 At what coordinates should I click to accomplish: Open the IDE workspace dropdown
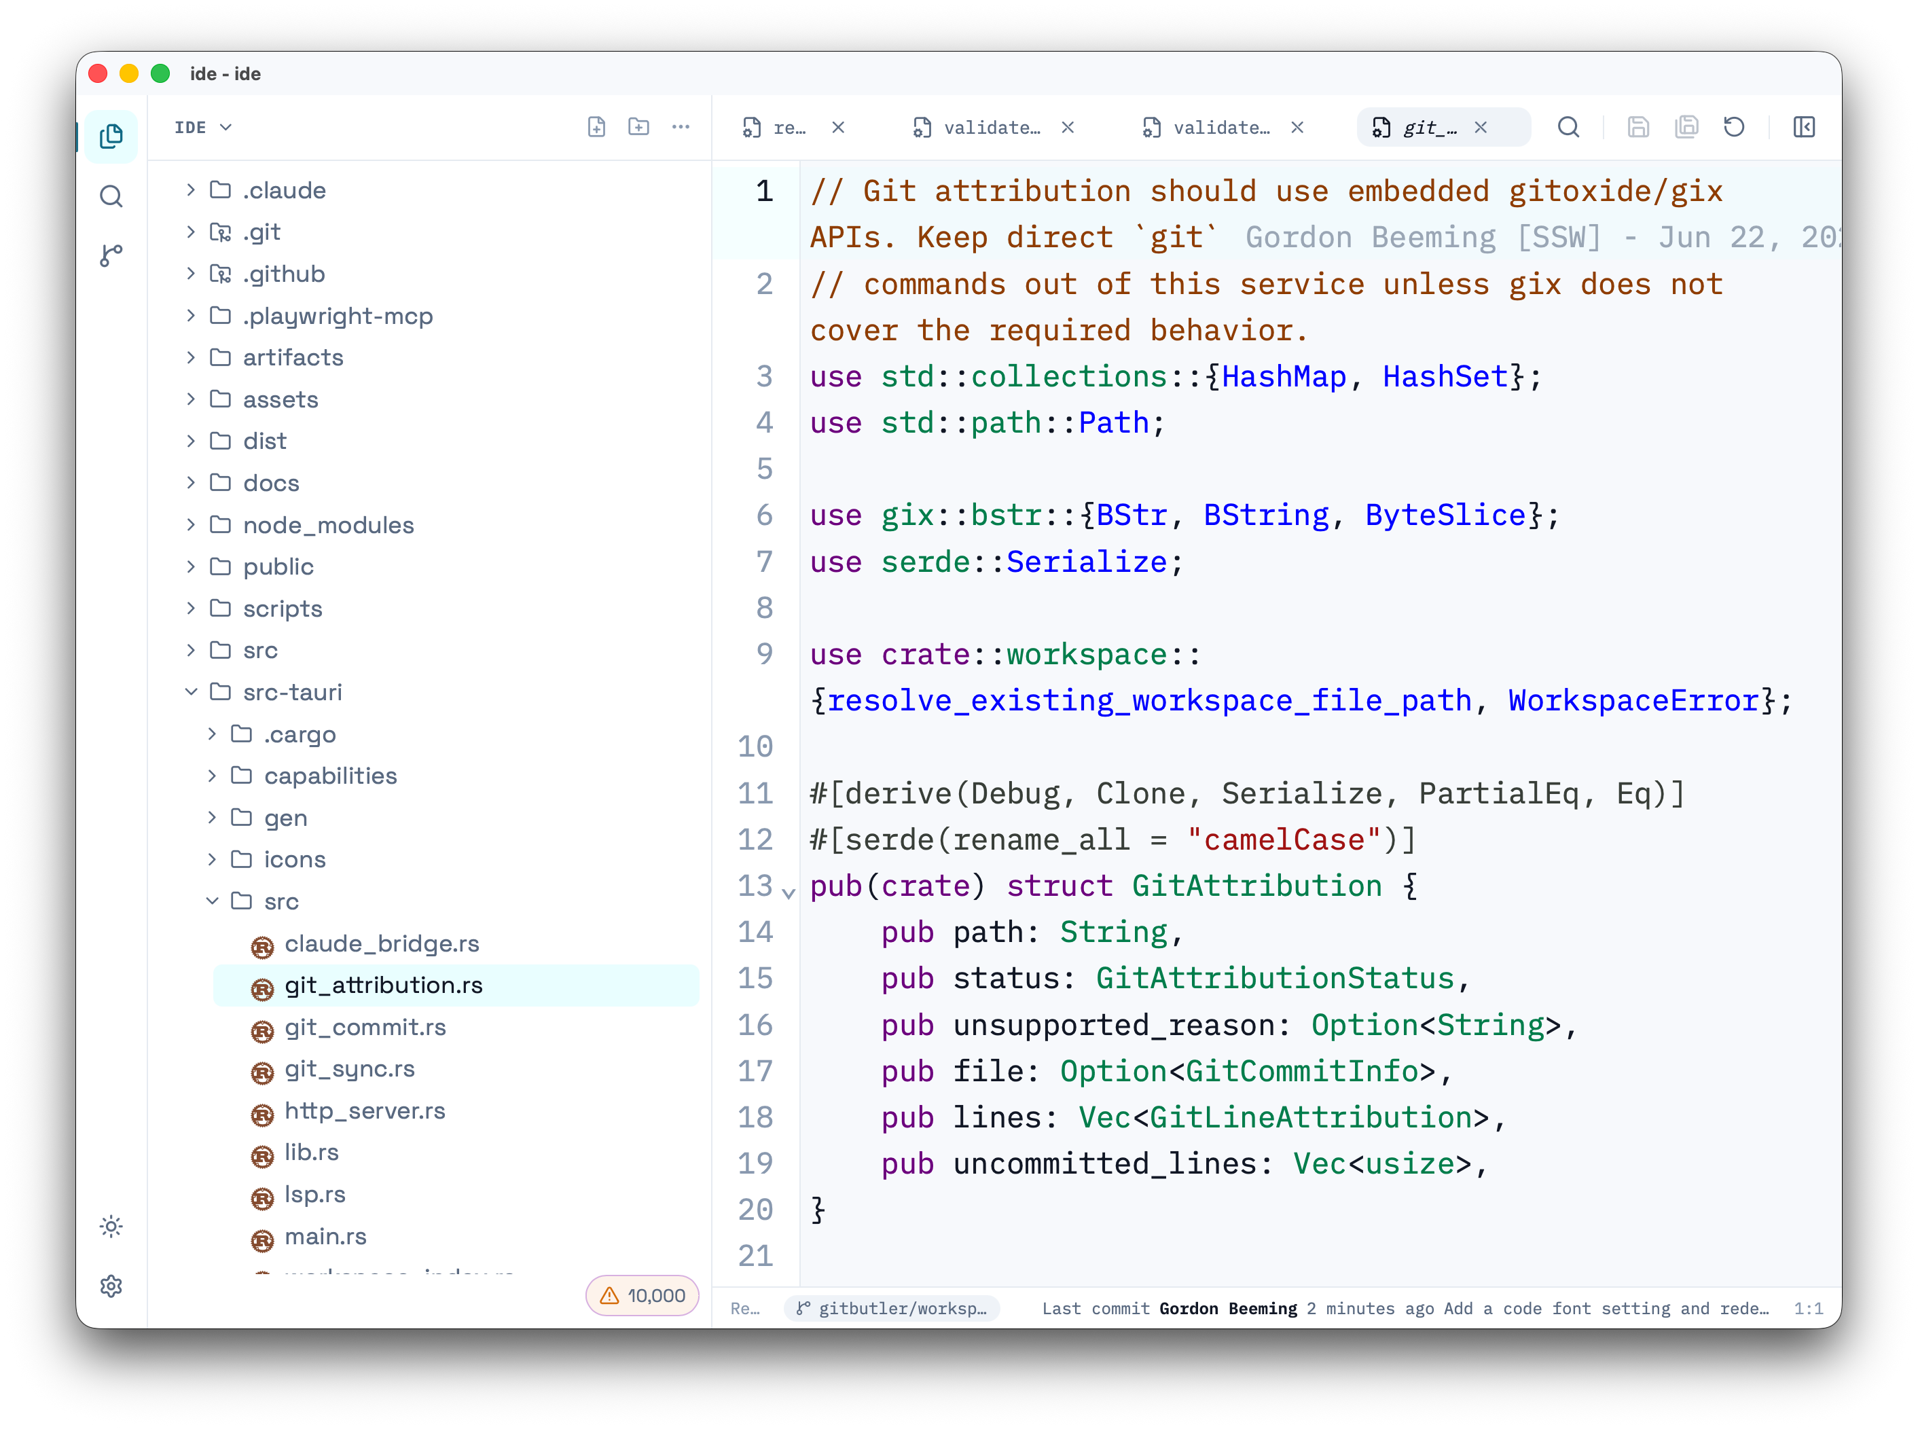pyautogui.click(x=203, y=127)
